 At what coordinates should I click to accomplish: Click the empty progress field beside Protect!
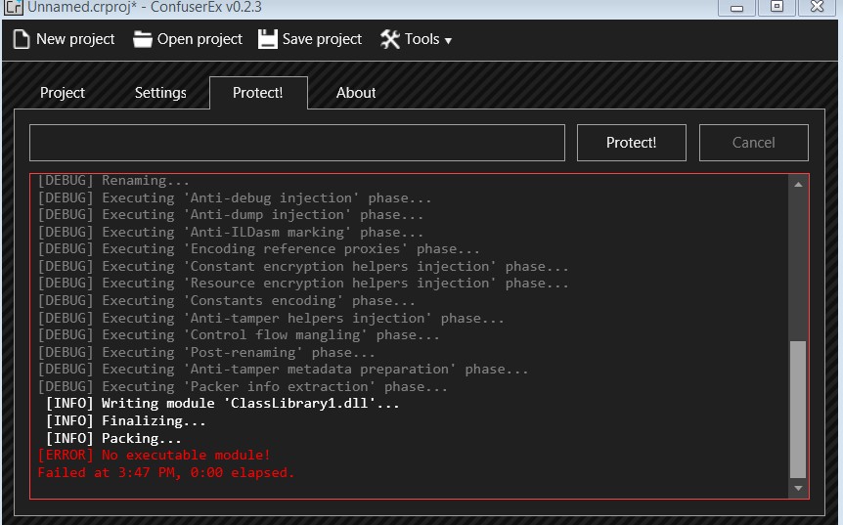tap(297, 143)
